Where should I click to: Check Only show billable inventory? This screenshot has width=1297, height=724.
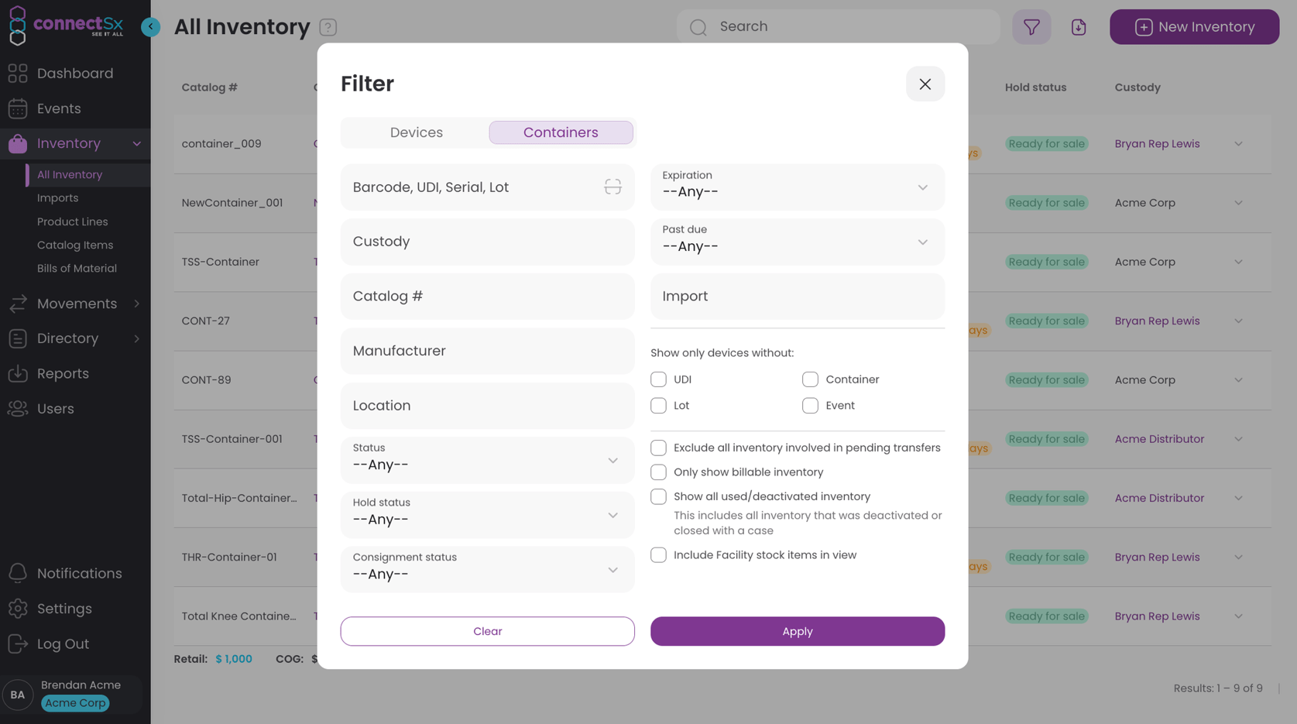tap(659, 472)
